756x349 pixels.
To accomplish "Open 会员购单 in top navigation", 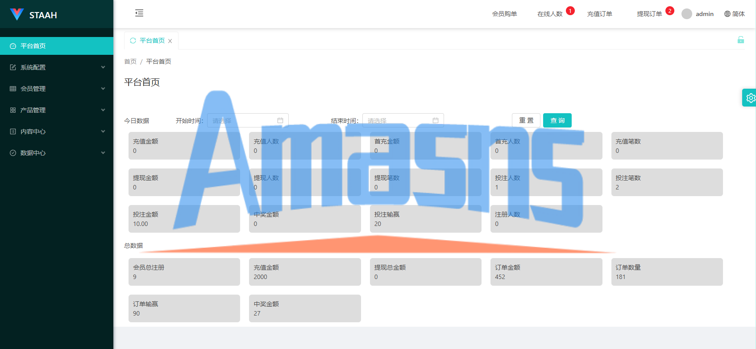I will (504, 14).
